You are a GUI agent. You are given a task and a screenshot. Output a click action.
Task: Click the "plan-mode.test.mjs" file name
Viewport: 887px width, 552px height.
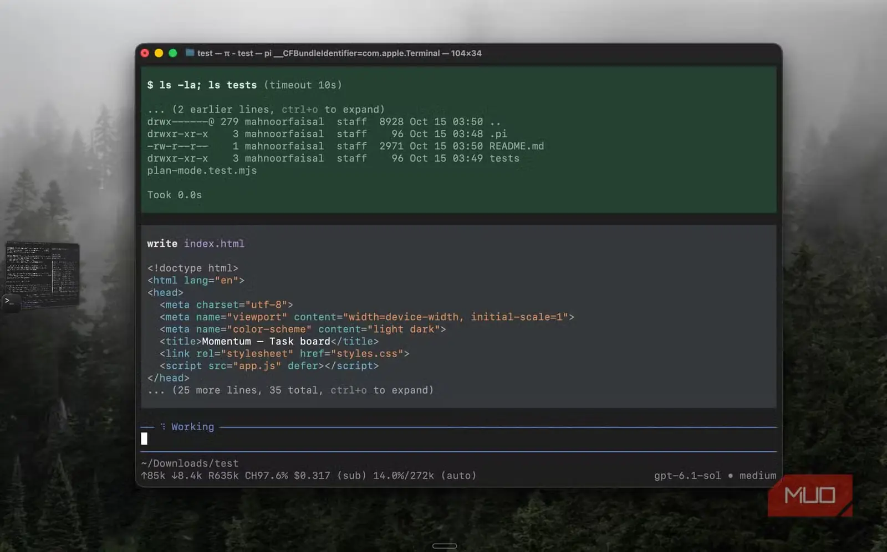(x=202, y=171)
